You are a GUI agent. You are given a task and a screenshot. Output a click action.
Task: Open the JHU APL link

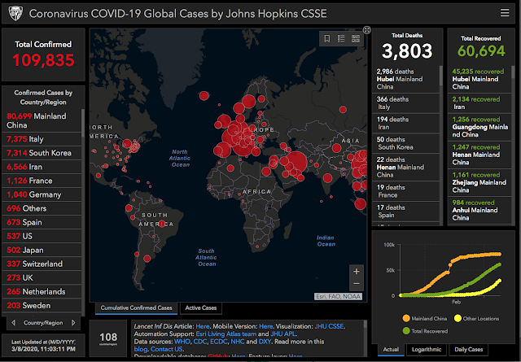282,334
